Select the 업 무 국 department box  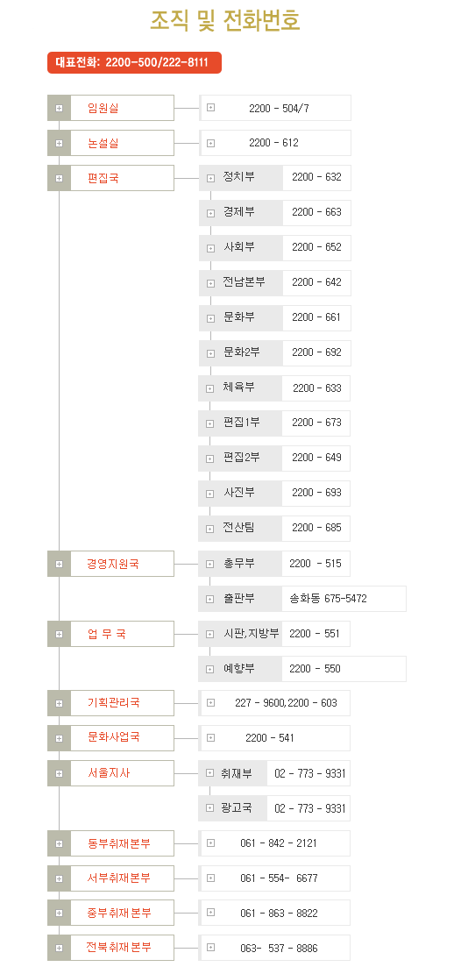tap(110, 634)
